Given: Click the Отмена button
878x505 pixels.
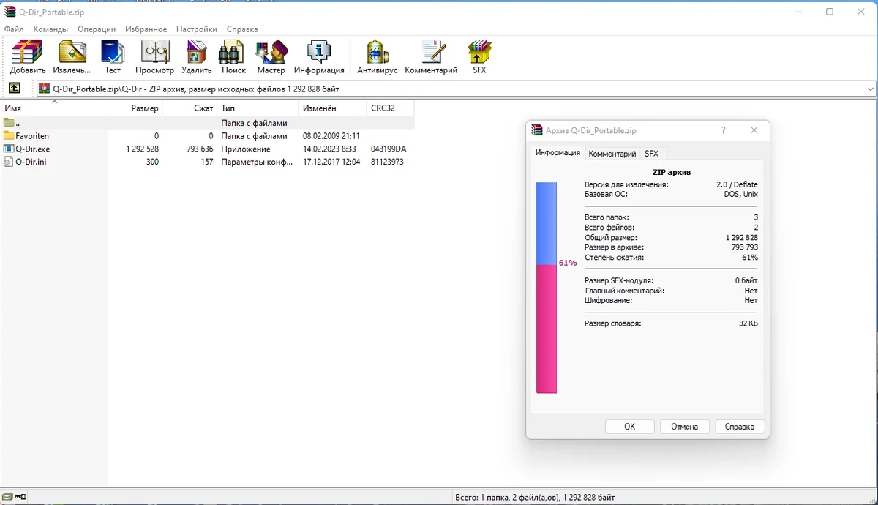Looking at the screenshot, I should pyautogui.click(x=685, y=427).
